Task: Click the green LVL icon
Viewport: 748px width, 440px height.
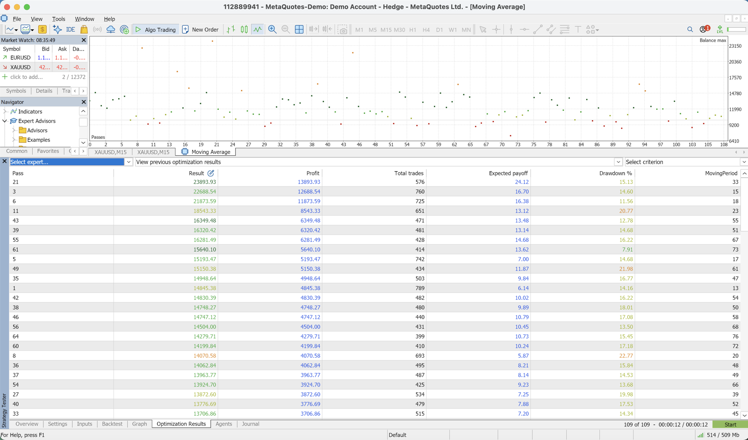Action: coord(720,29)
